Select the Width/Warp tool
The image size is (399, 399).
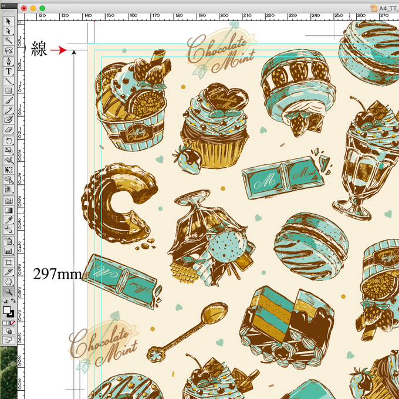point(8,160)
